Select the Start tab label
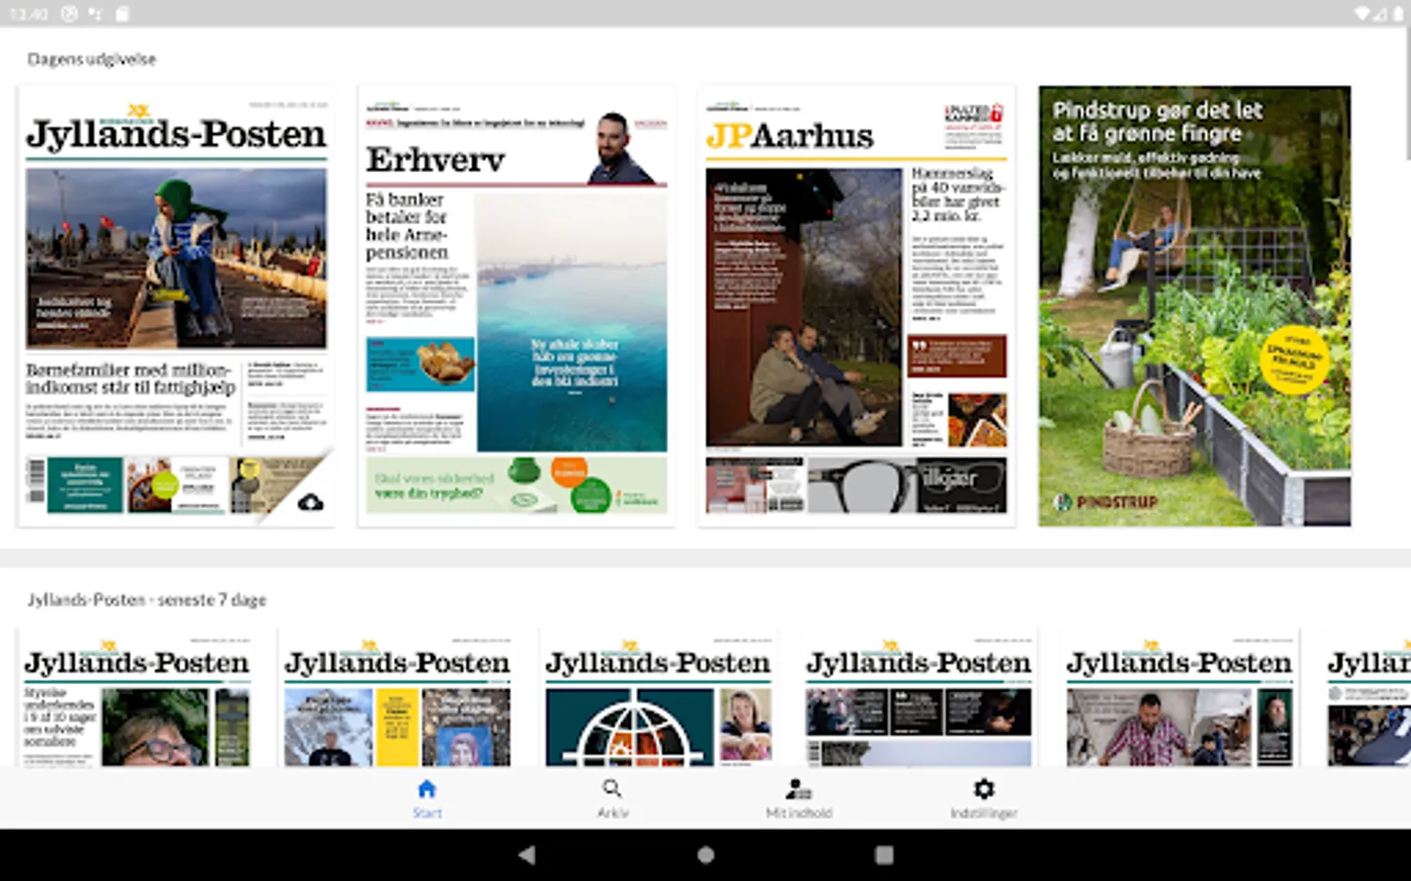Screen dimensions: 1411x881 pos(427,813)
